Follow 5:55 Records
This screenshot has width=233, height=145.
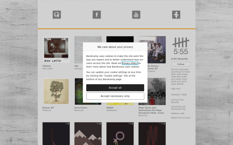click(x=181, y=64)
